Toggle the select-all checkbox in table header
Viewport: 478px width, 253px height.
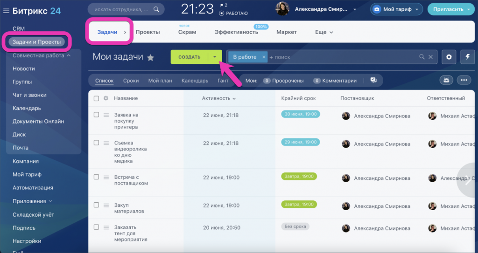tap(96, 98)
